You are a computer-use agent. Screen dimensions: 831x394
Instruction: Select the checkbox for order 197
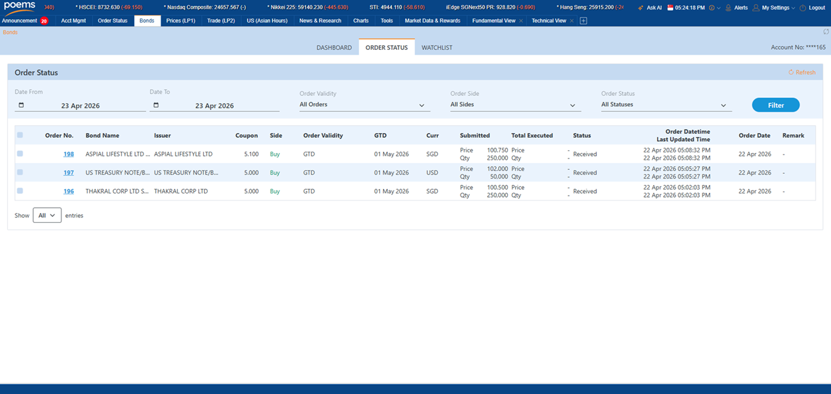[20, 172]
